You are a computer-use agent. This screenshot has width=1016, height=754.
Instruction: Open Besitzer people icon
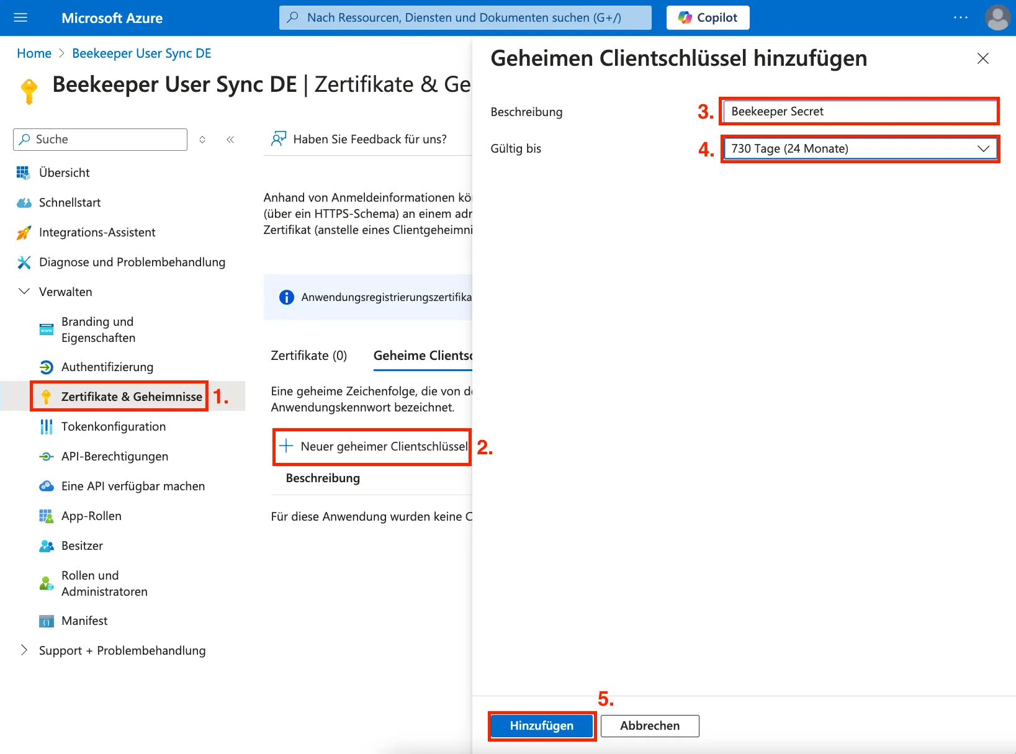47,546
